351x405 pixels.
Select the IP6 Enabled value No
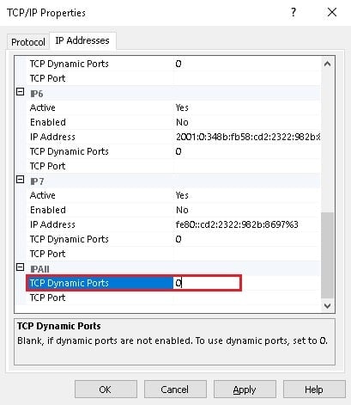182,122
